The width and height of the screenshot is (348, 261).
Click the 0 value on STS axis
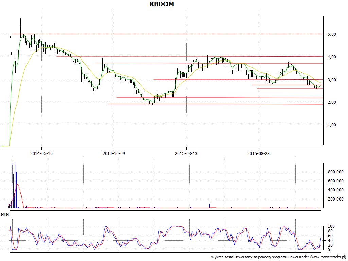pyautogui.click(x=329, y=250)
